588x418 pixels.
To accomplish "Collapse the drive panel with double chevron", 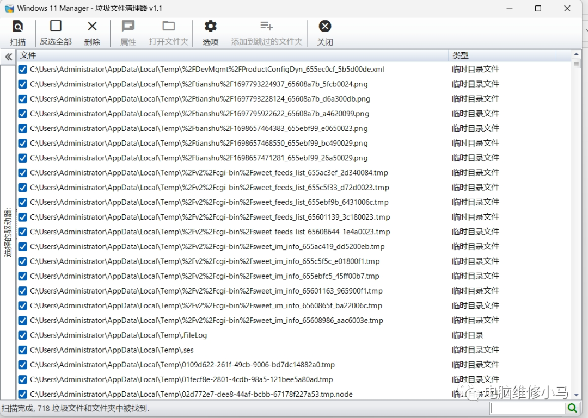I will 8,57.
